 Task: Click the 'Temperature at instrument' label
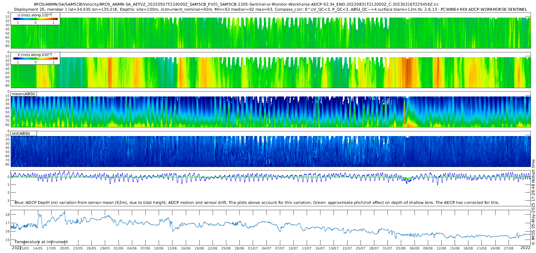pyautogui.click(x=41, y=242)
